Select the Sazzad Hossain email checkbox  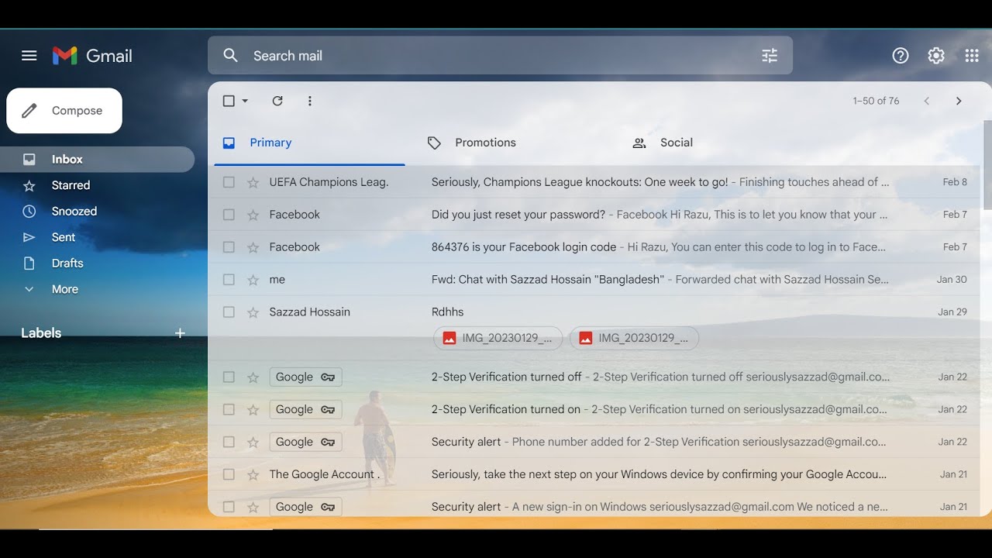click(229, 312)
